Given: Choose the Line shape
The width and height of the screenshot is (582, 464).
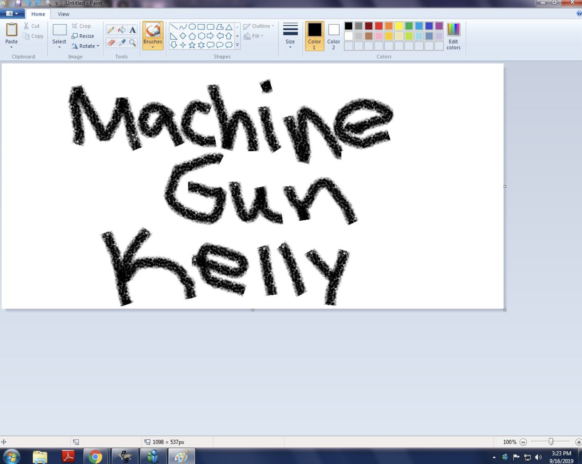Looking at the screenshot, I should pyautogui.click(x=174, y=27).
